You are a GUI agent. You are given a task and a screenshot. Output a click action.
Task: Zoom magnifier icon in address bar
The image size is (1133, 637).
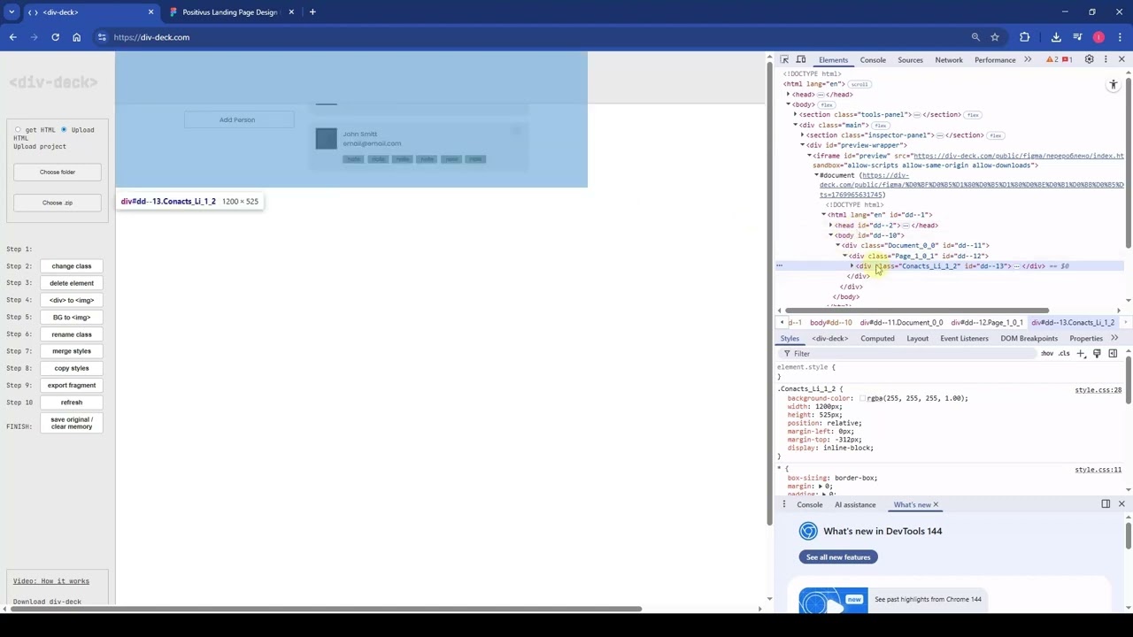[975, 37]
